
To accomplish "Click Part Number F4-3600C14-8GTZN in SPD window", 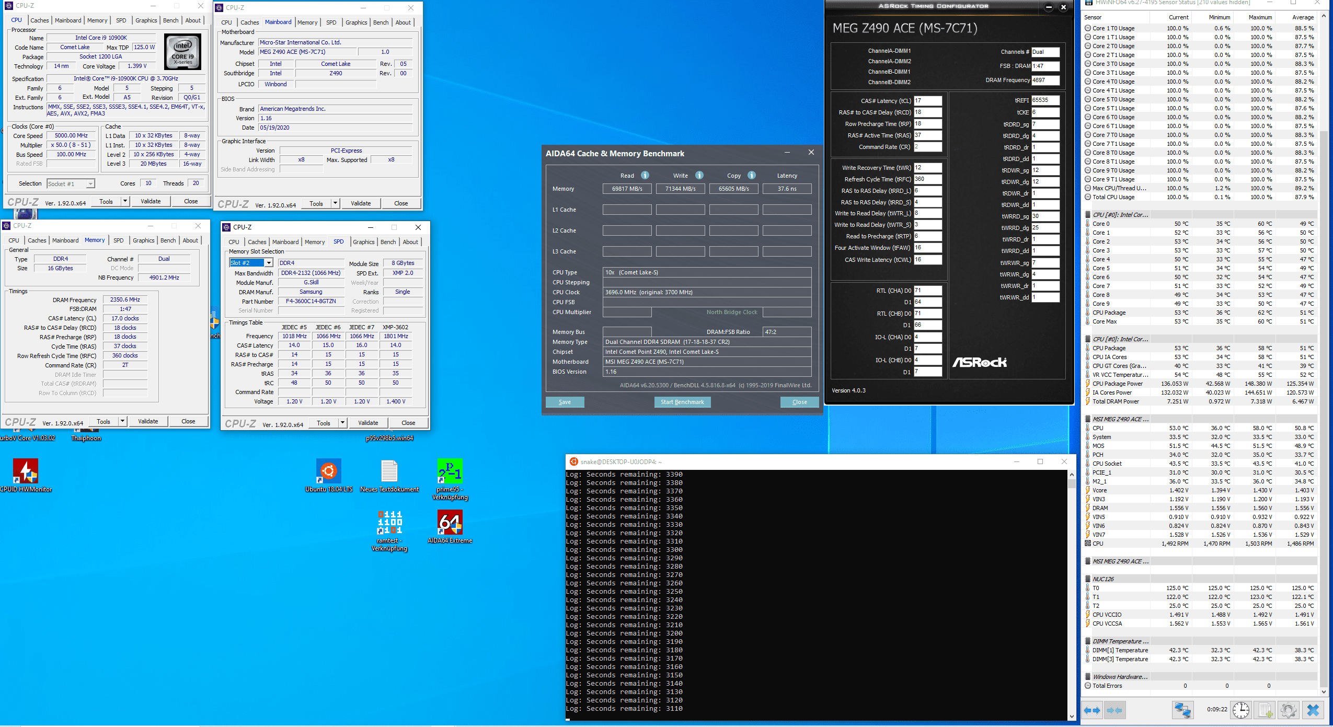I will coord(311,302).
